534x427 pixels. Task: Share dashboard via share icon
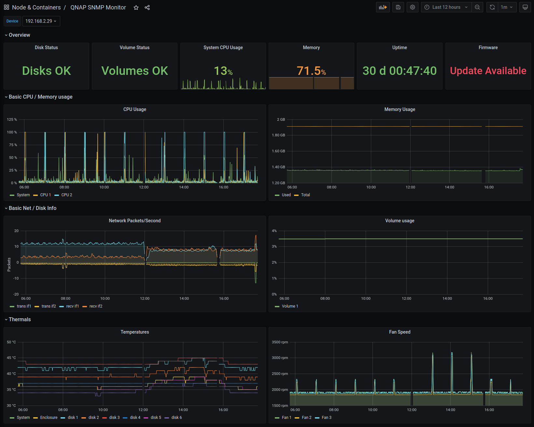(x=147, y=7)
